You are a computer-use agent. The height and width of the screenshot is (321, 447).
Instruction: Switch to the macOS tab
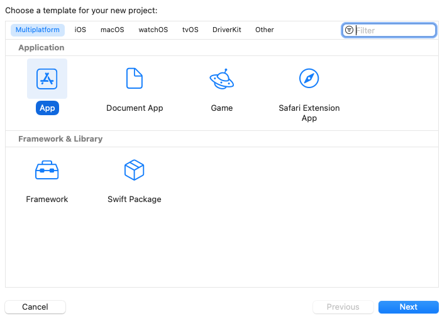click(113, 30)
